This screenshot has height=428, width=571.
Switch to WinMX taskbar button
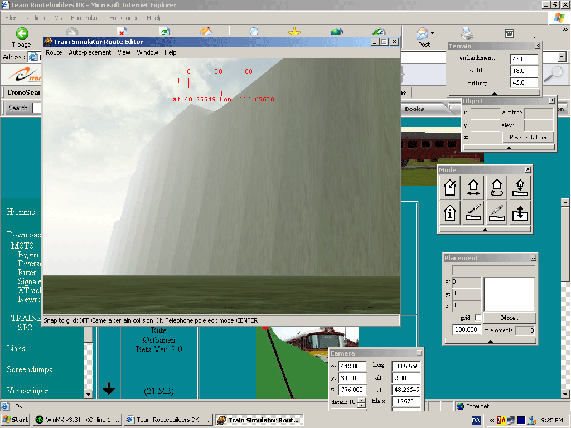point(77,420)
